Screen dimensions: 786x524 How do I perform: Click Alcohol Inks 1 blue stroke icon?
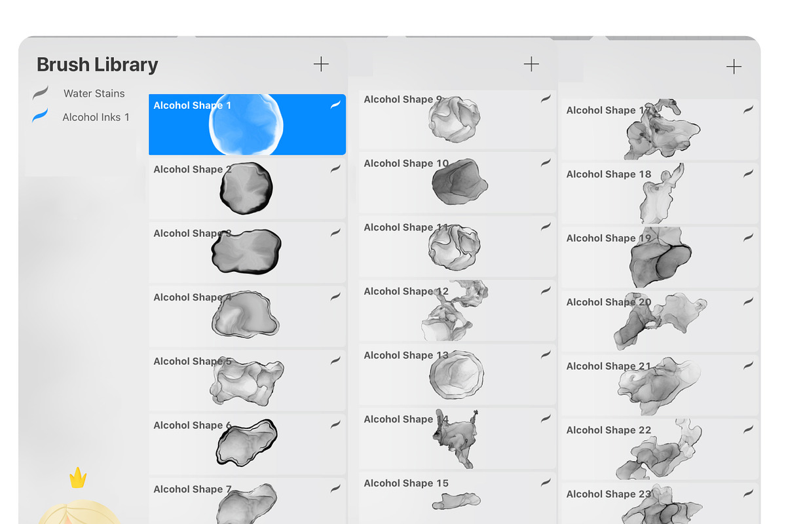41,117
